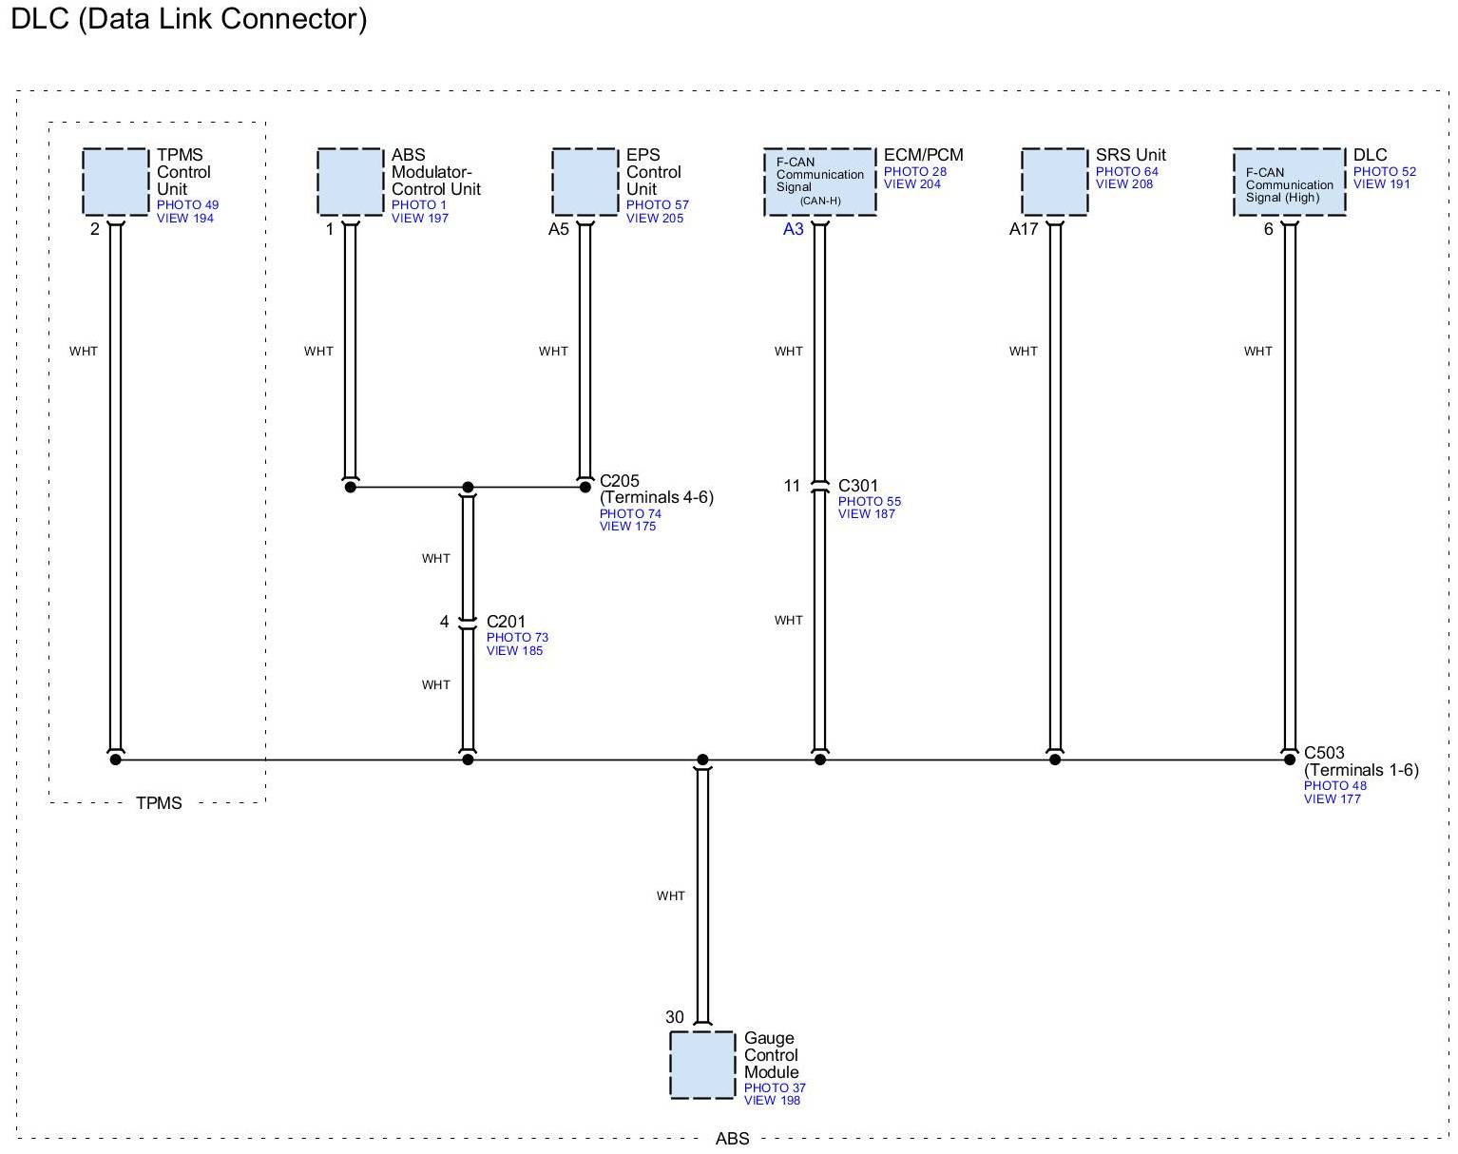Open PHOTO 55 for connector C301
1458x1154 pixels.
tap(869, 502)
